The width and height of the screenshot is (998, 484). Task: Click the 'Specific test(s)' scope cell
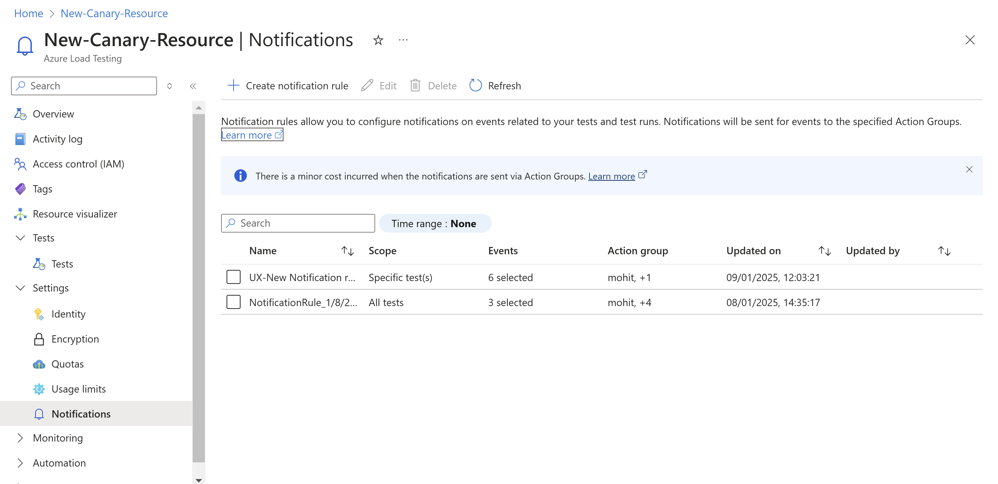[x=400, y=277]
